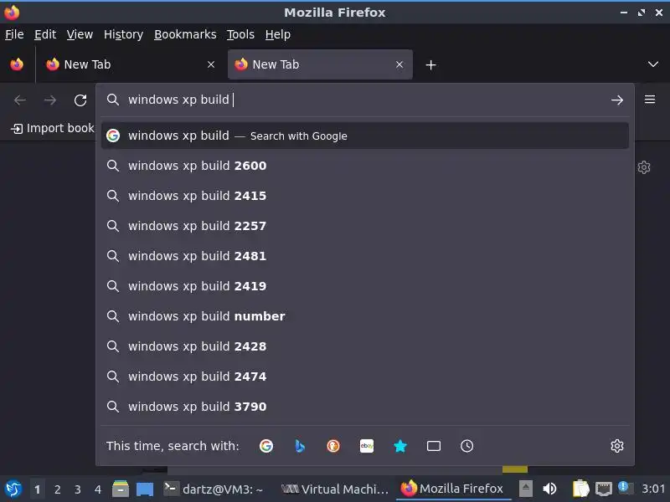Search with Bing one-off icon
Screen dimensions: 670x502
(300, 446)
